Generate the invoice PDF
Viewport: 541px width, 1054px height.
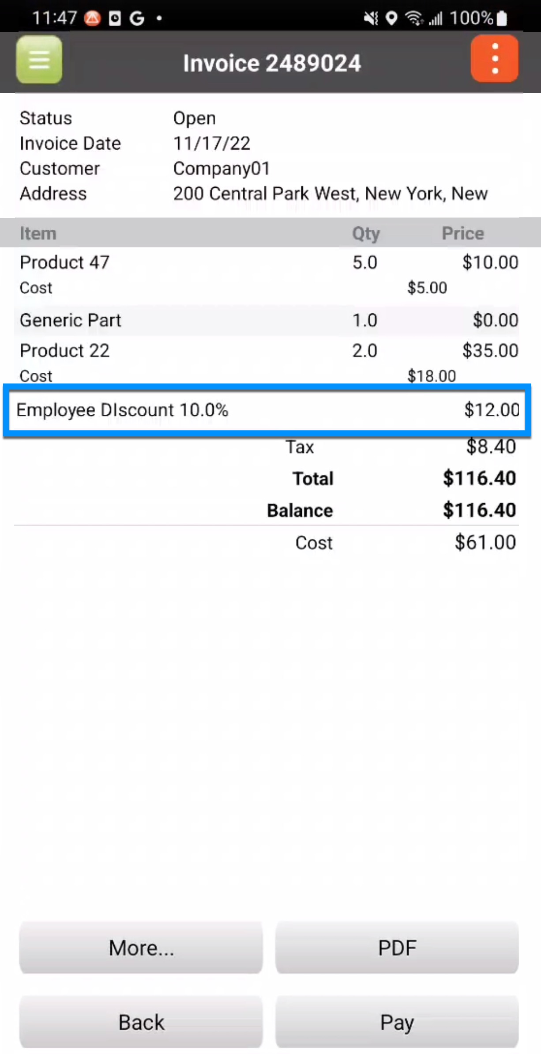tap(397, 948)
